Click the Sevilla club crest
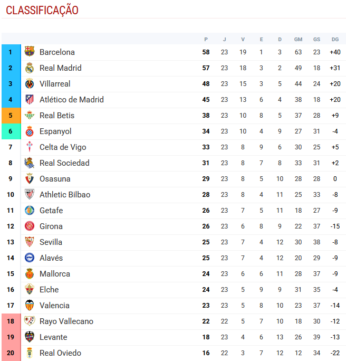The image size is (346, 361). coord(30,242)
